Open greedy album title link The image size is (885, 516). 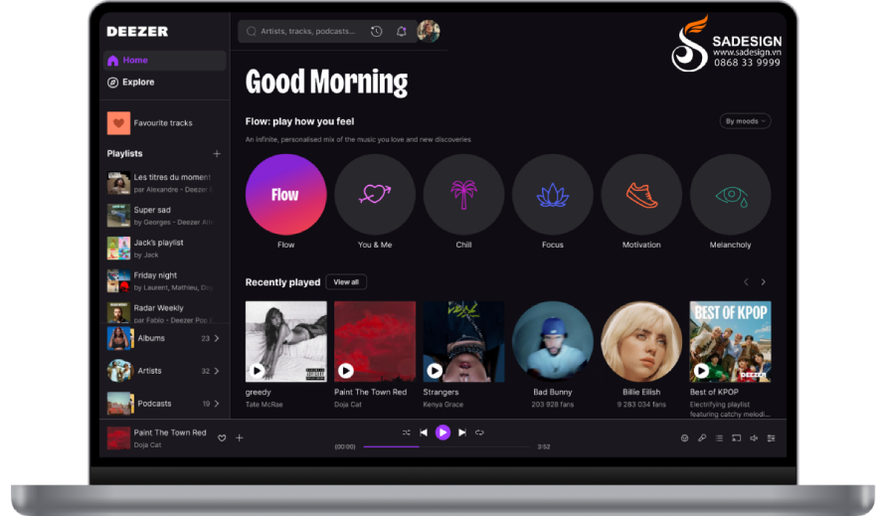[258, 393]
